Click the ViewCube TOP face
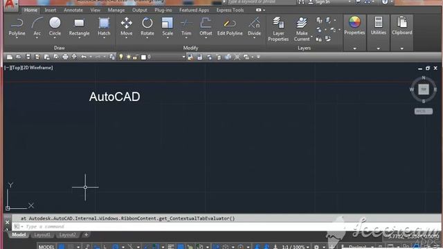The width and height of the screenshot is (443, 249). (x=424, y=89)
